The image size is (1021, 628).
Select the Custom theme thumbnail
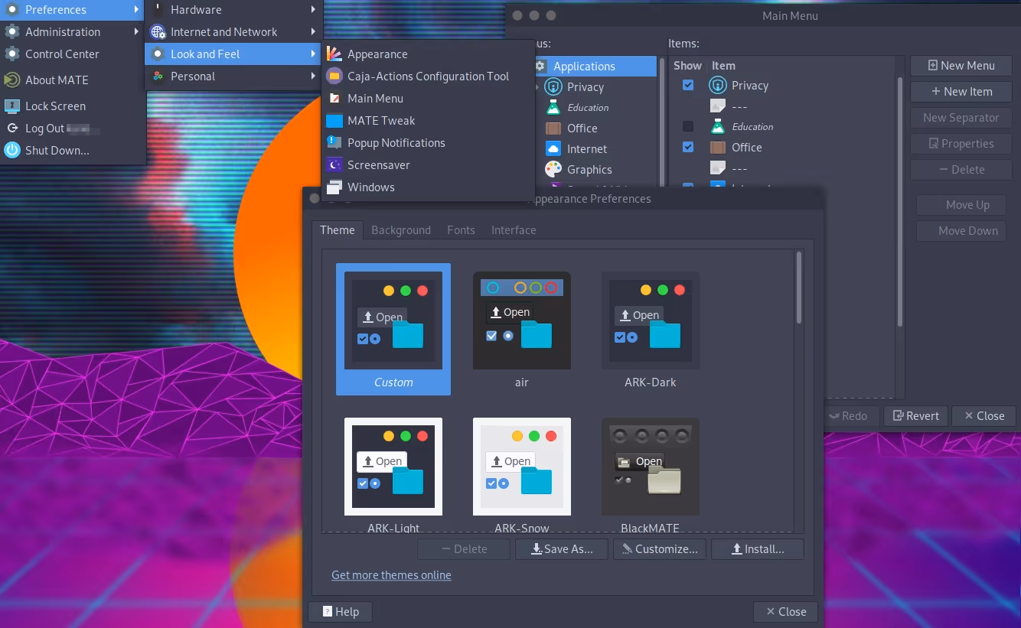(x=393, y=330)
